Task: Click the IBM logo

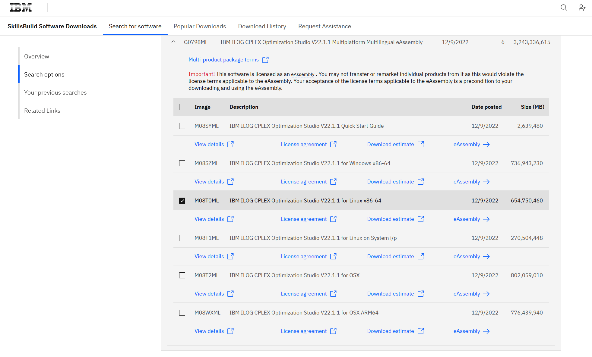Action: point(21,8)
